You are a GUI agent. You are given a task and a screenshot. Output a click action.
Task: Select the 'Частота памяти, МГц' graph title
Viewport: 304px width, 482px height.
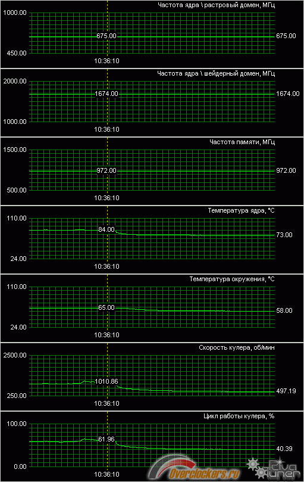click(242, 142)
